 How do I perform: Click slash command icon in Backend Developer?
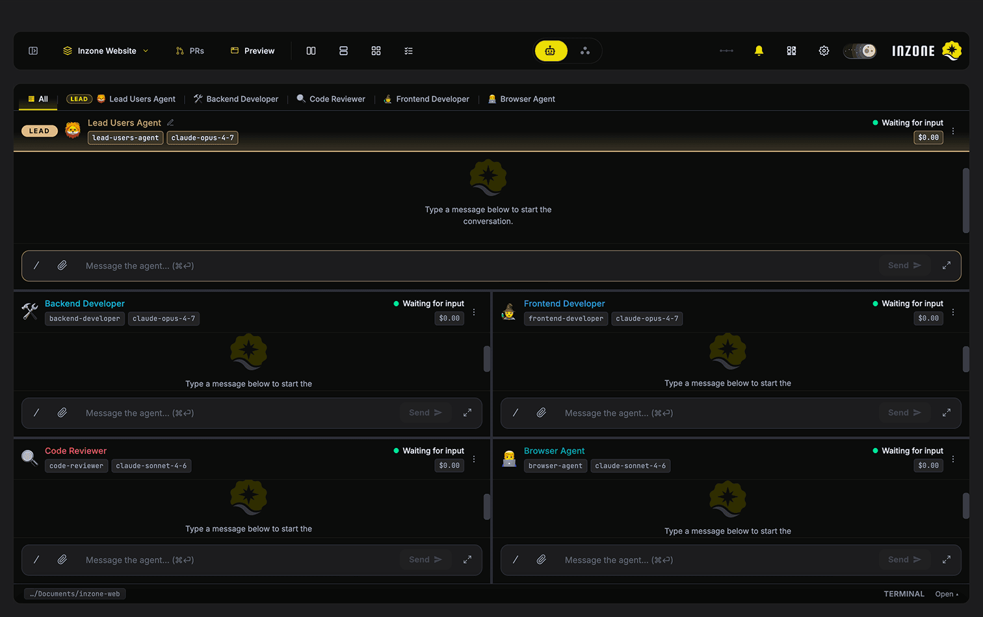(36, 413)
